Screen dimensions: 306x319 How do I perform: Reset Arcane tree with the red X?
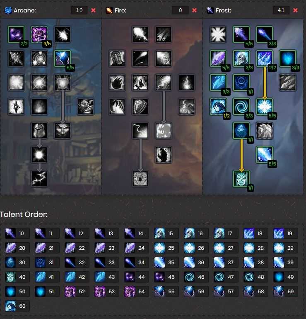pyautogui.click(x=94, y=10)
